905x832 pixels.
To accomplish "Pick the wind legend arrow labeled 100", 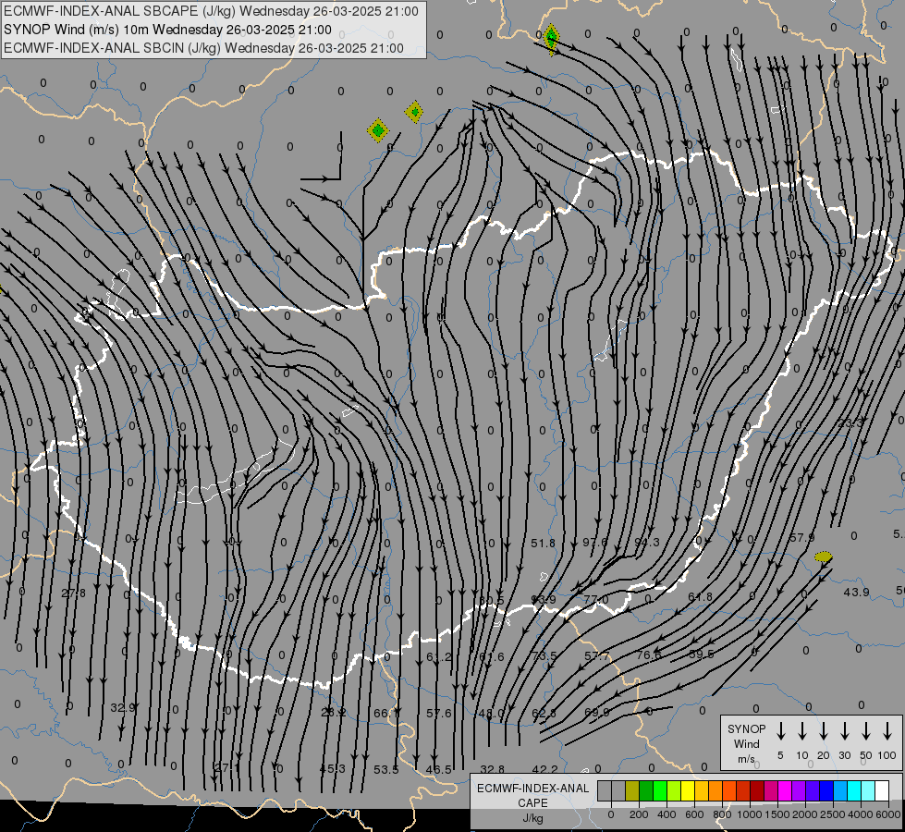I will pyautogui.click(x=887, y=731).
